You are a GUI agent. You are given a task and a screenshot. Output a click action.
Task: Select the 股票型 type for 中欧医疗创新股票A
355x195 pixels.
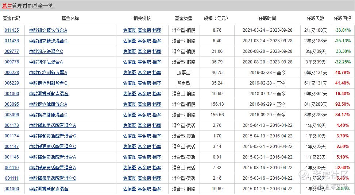184,73
